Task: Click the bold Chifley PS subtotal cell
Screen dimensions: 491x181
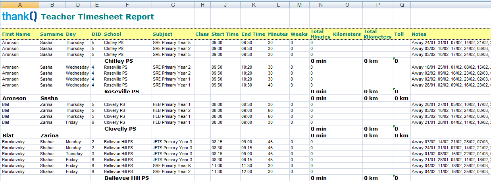Action: click(x=118, y=61)
